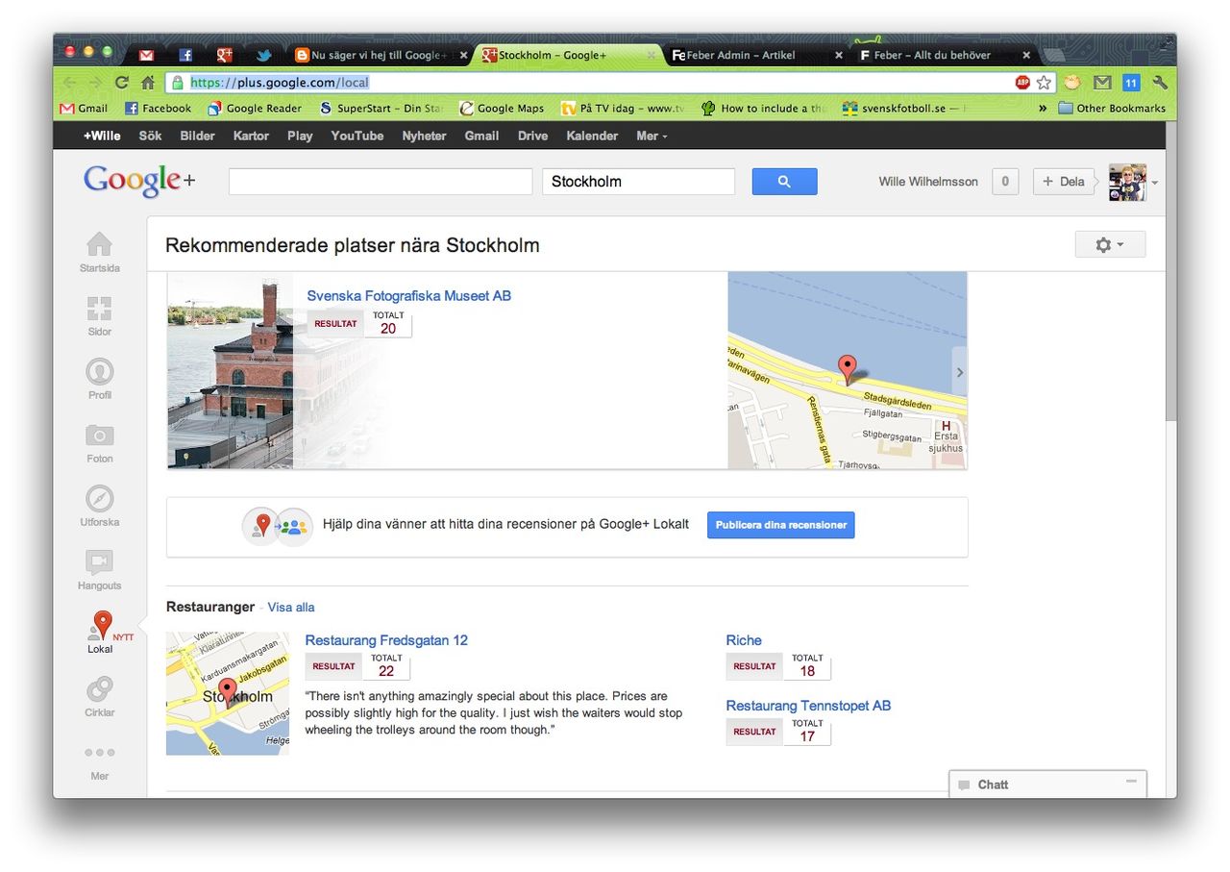Open the pinned Gmail tab icon
The width and height of the screenshot is (1230, 872).
click(x=146, y=55)
